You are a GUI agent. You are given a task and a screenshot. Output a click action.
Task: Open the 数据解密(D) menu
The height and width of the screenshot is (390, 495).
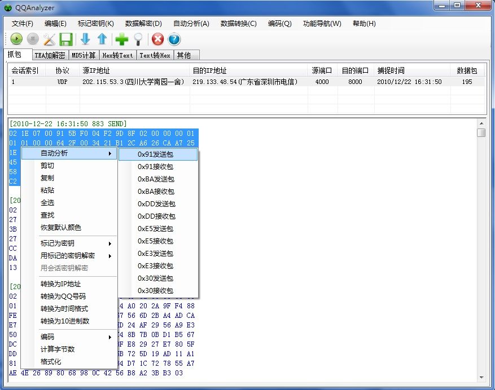143,24
